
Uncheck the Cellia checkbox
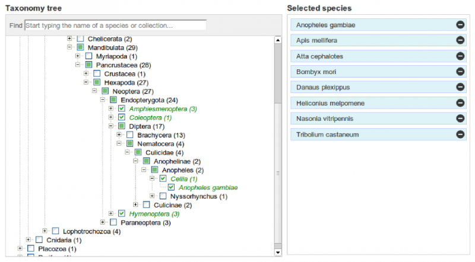[163, 178]
